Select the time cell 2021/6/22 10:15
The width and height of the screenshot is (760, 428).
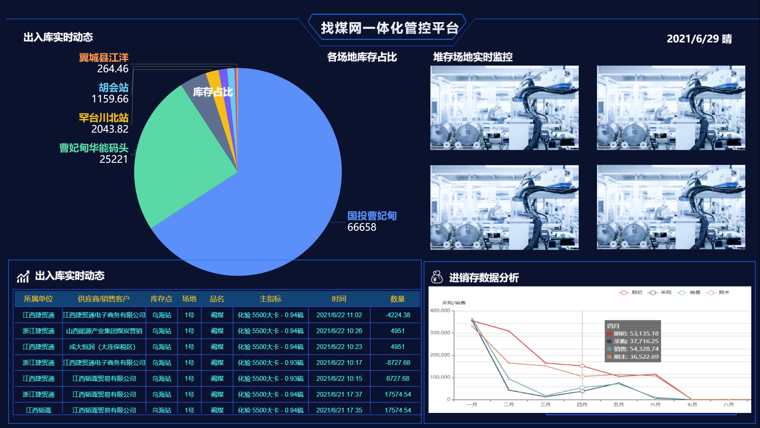click(x=339, y=378)
